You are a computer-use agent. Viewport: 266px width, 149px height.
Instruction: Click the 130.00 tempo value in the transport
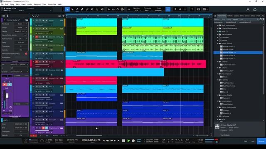[200, 140]
